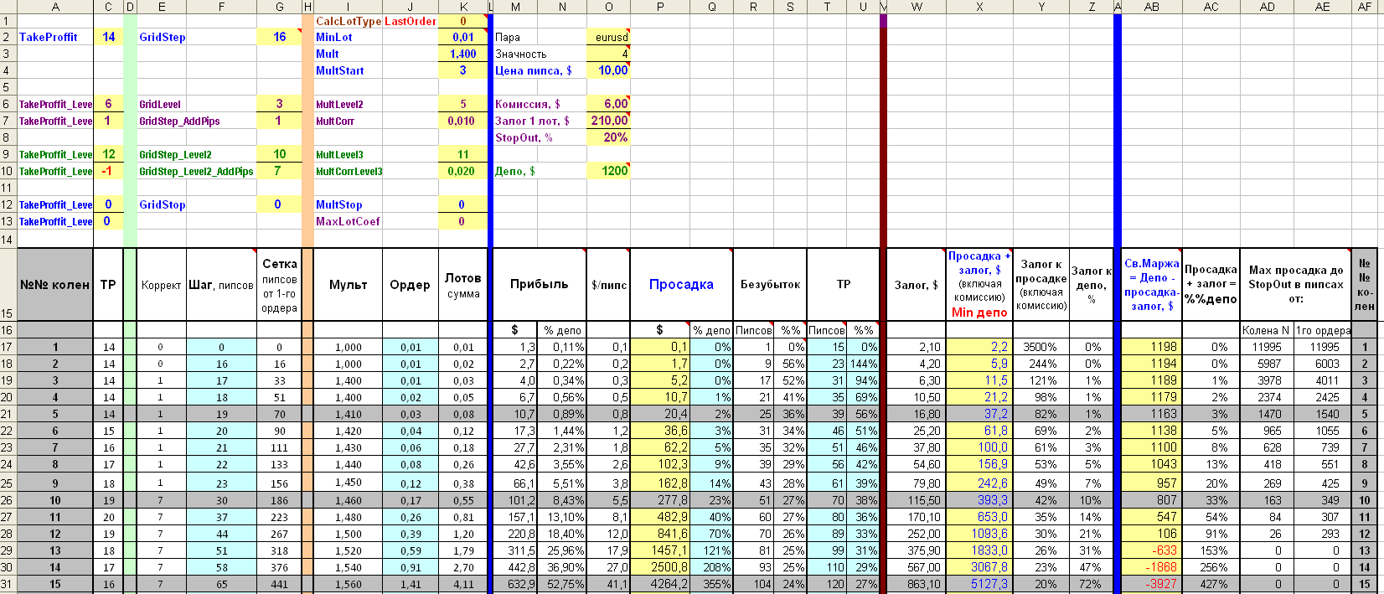Viewport: 1384px width, 594px height.
Task: Click the drawdown cell 4264,2
Action: click(x=660, y=584)
